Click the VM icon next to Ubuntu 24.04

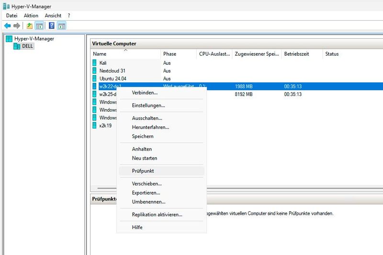[x=94, y=79]
